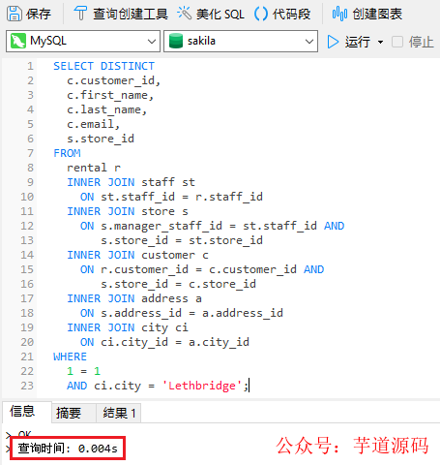440x465 pixels.
Task: Click the FROM keyword line
Action: coord(67,153)
